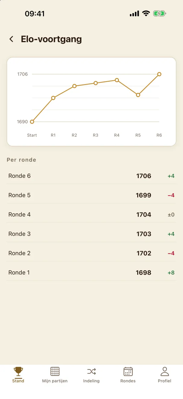
Task: Open the Ronde 6 row
Action: point(91,176)
